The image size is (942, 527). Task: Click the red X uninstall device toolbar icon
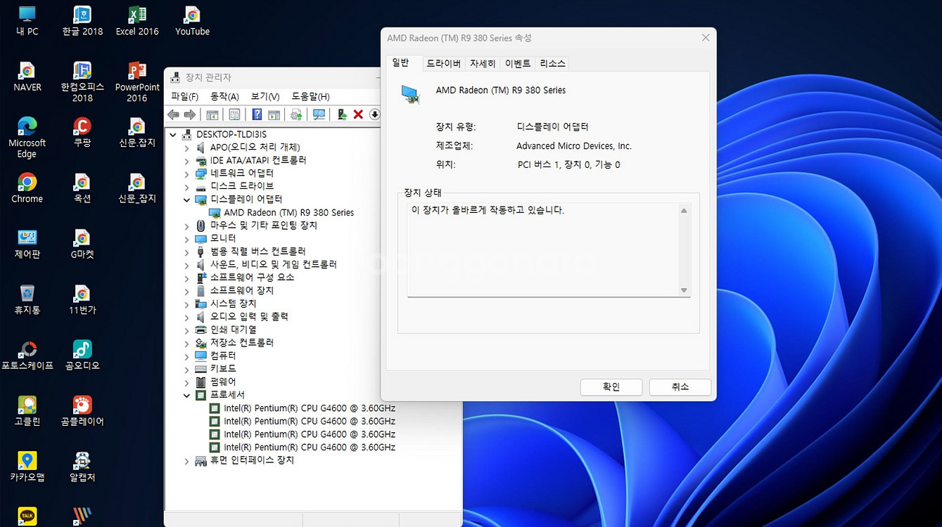tap(358, 115)
